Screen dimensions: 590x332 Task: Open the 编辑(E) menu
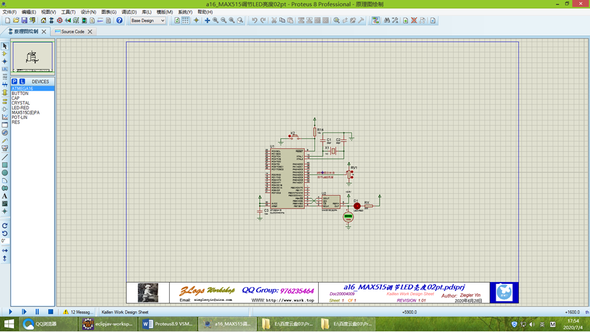tap(29, 12)
